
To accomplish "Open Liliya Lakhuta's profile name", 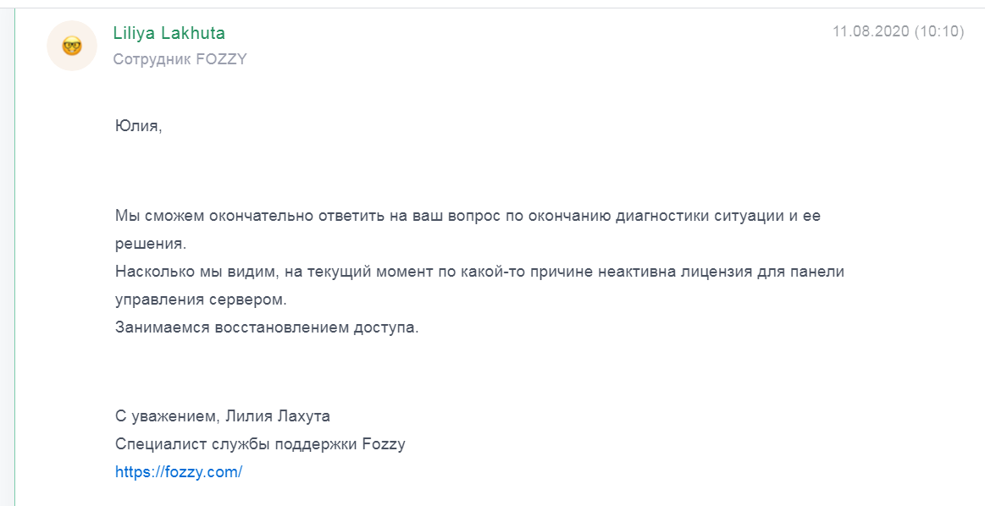I will (x=169, y=33).
